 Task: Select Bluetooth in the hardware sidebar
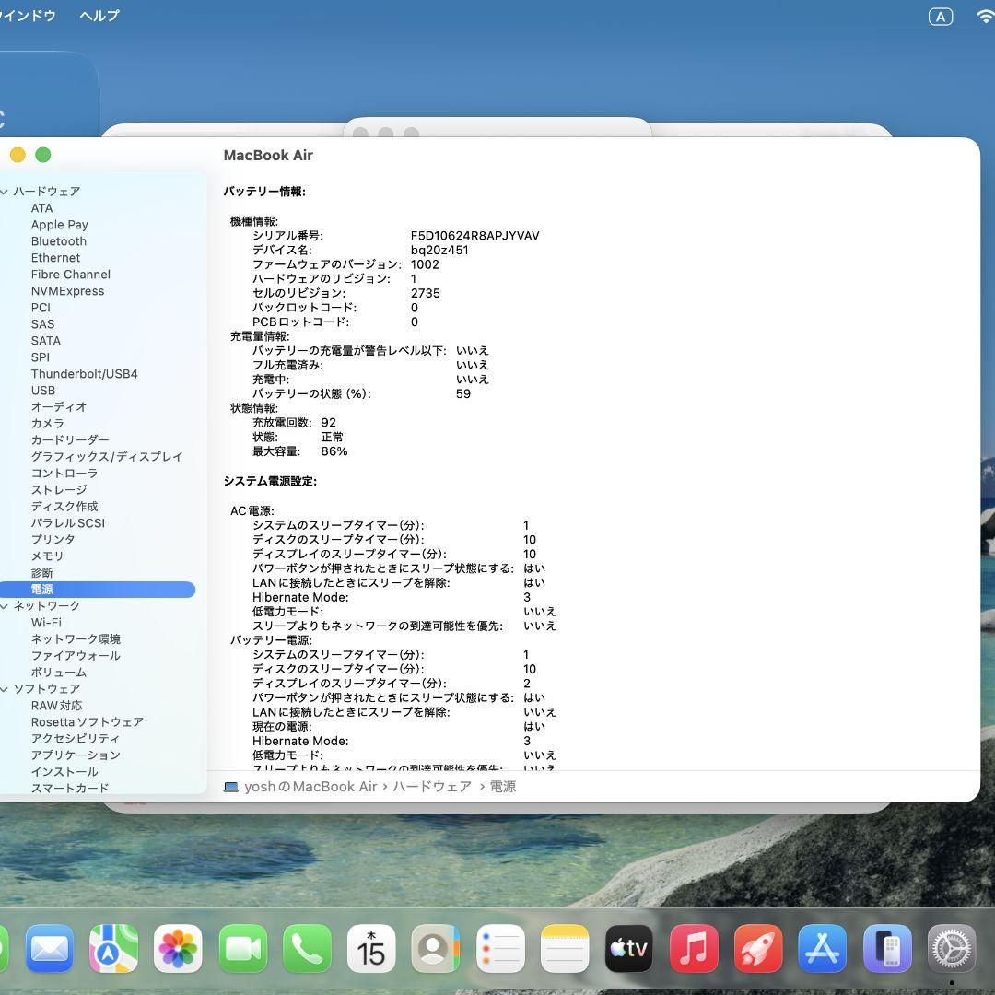(58, 240)
